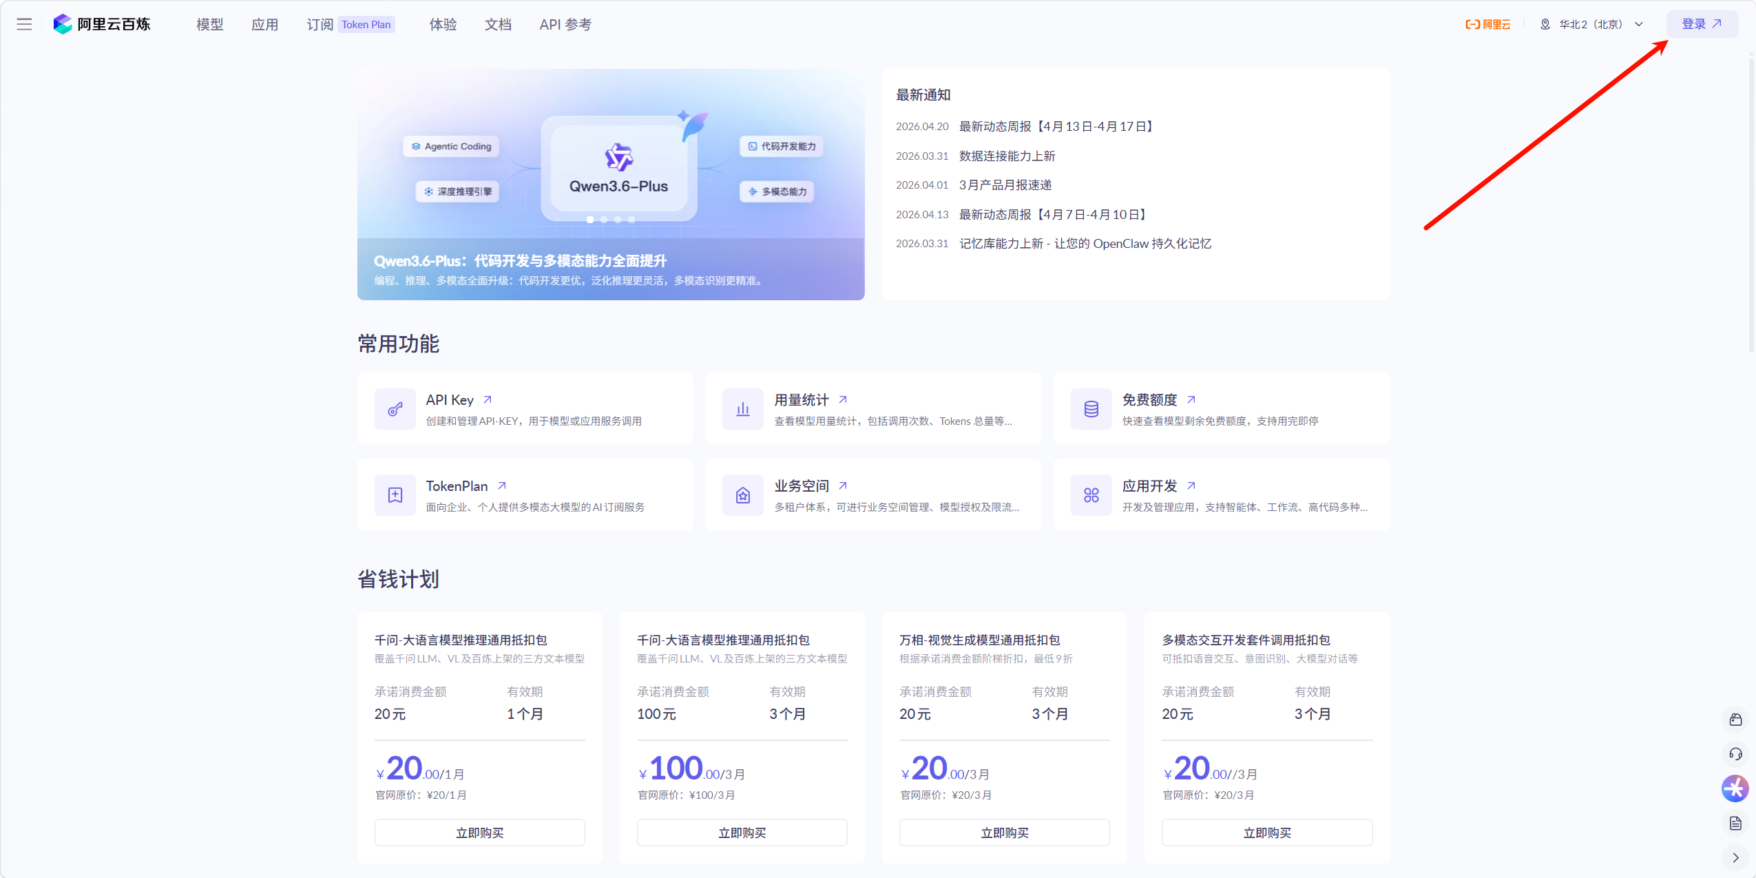
Task: Open the Qwen3.6-Plus banner
Action: [611, 184]
